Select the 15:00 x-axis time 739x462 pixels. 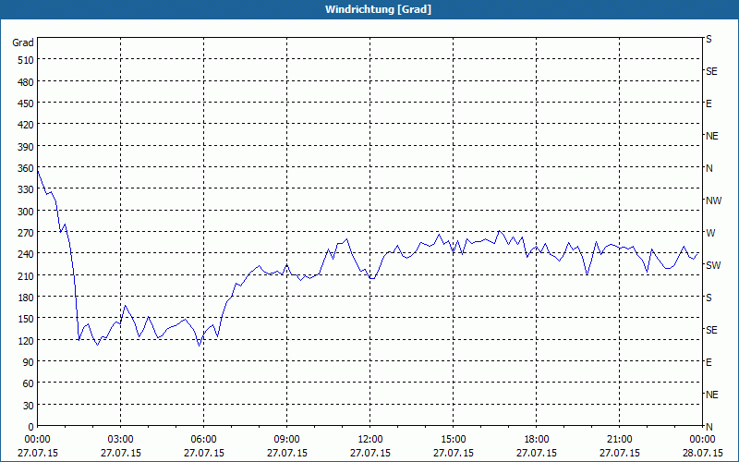[x=453, y=440]
